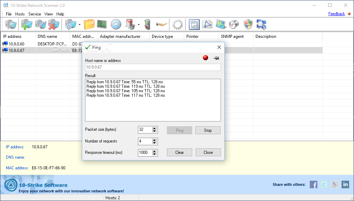Click the paperclip share icon

click(x=335, y=184)
